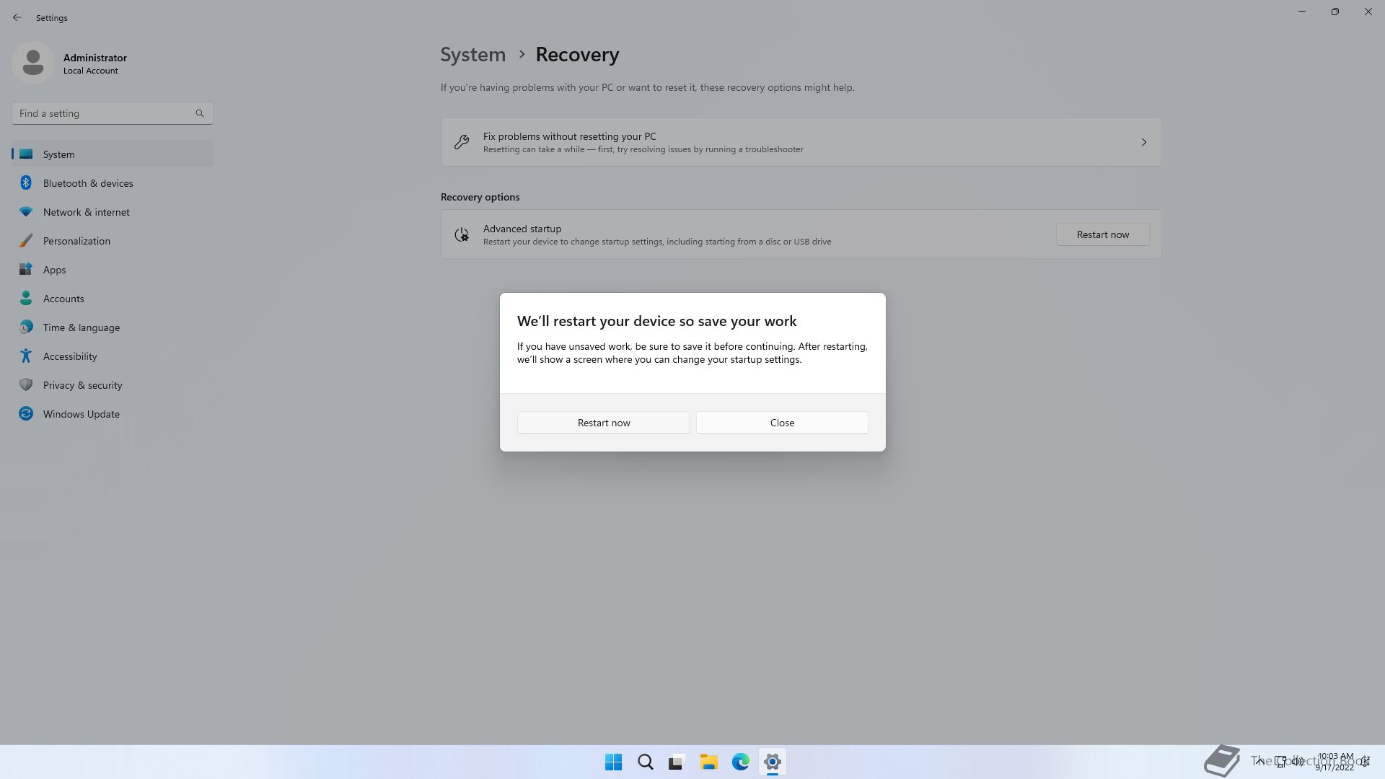Image resolution: width=1385 pixels, height=779 pixels.
Task: Select the Personalization brush icon
Action: (x=26, y=241)
